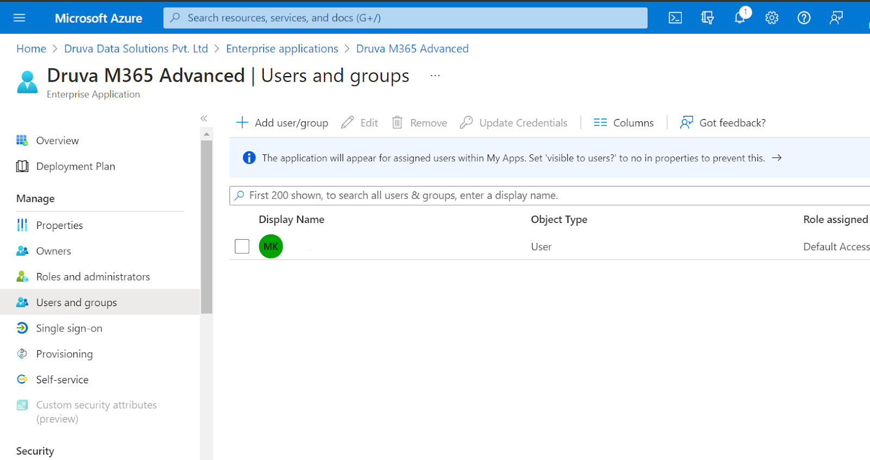Click the Feedback icon in top bar
This screenshot has height=460, width=870.
pyautogui.click(x=836, y=18)
